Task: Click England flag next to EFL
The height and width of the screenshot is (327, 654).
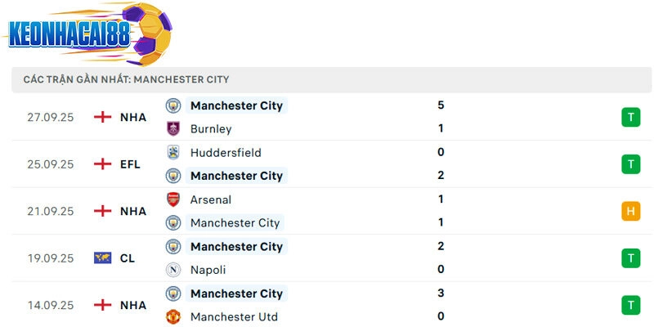Action: pos(103,164)
